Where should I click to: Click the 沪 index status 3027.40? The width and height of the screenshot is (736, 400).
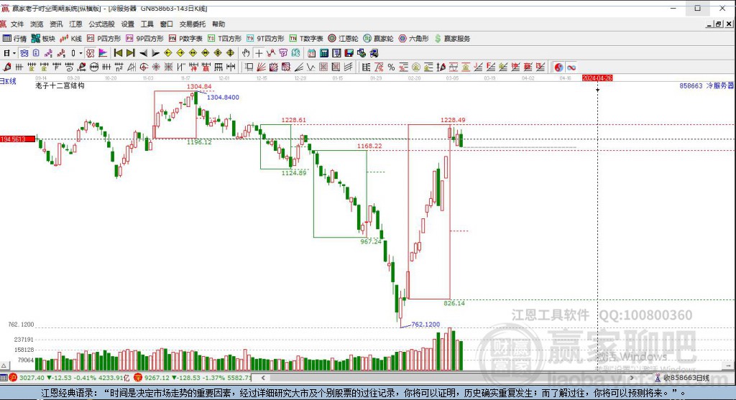(x=70, y=378)
